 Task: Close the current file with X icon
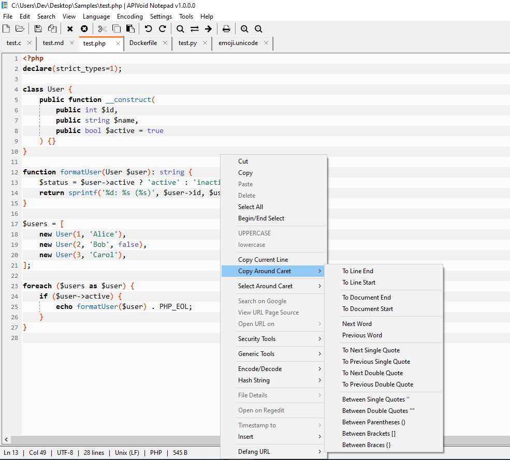click(70, 29)
